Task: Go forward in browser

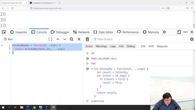Action: pos(8,8)
